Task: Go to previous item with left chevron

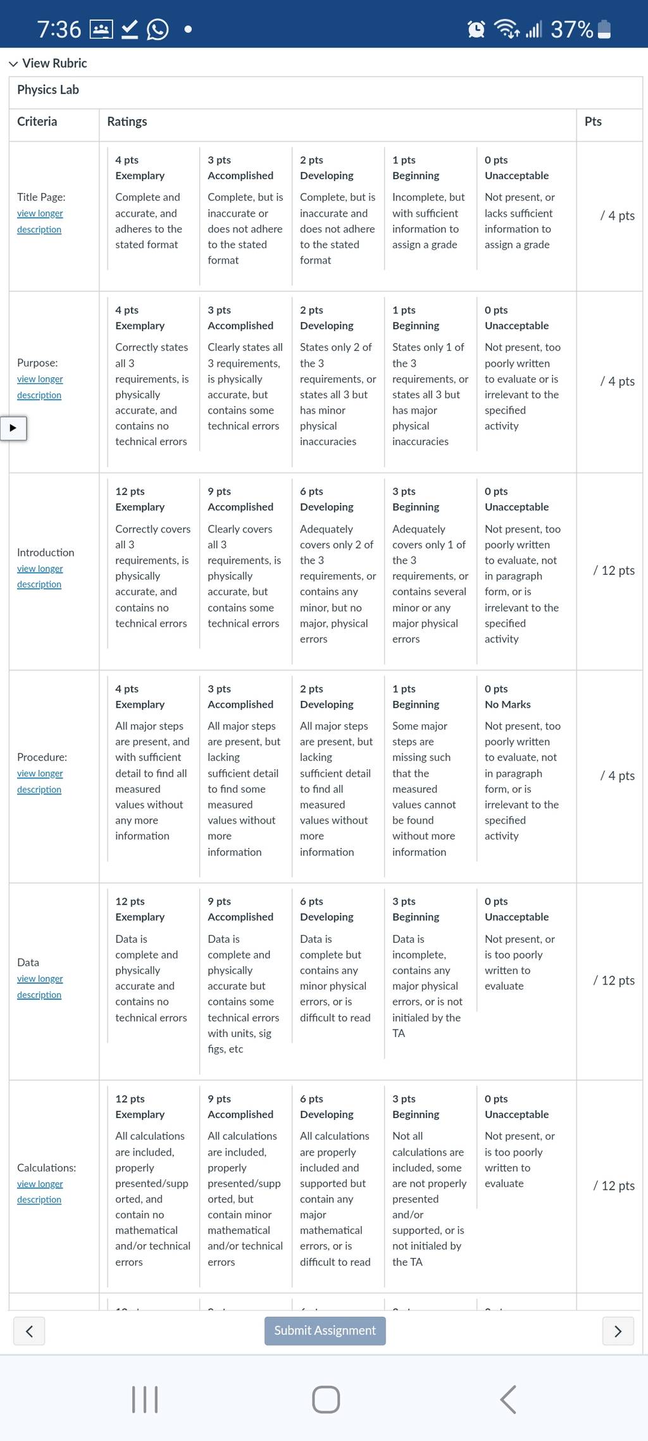Action: 29,1331
